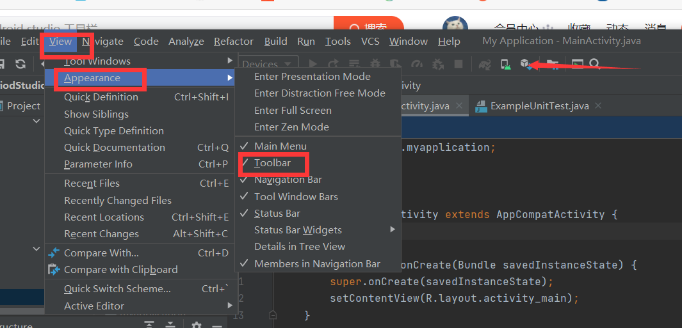Screen dimensions: 682x328
Task: Click Apply Changes and Restart Activity icon
Action: [333, 65]
